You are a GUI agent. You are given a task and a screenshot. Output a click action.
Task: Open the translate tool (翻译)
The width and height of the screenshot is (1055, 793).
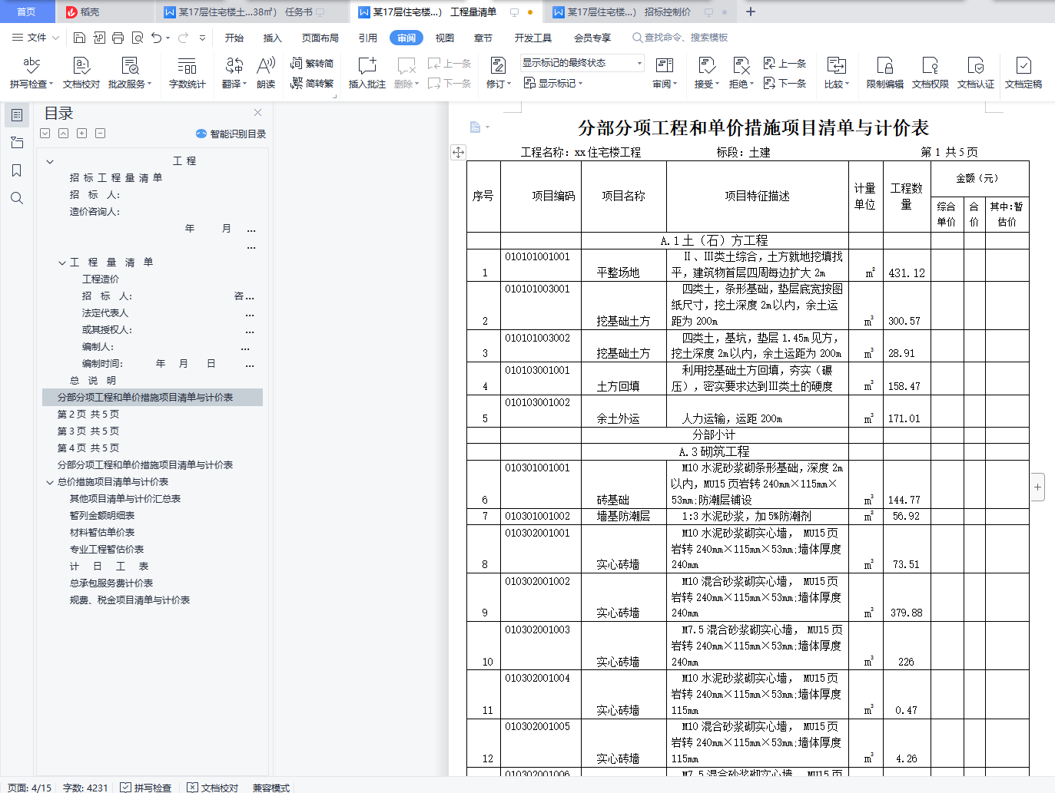[x=234, y=73]
